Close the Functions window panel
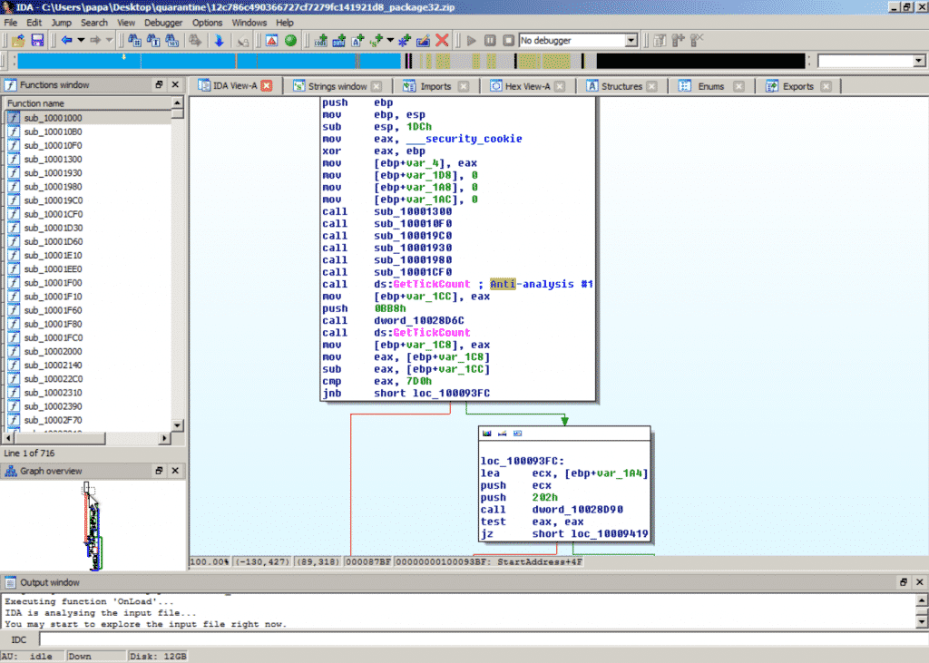929x663 pixels. click(x=175, y=84)
